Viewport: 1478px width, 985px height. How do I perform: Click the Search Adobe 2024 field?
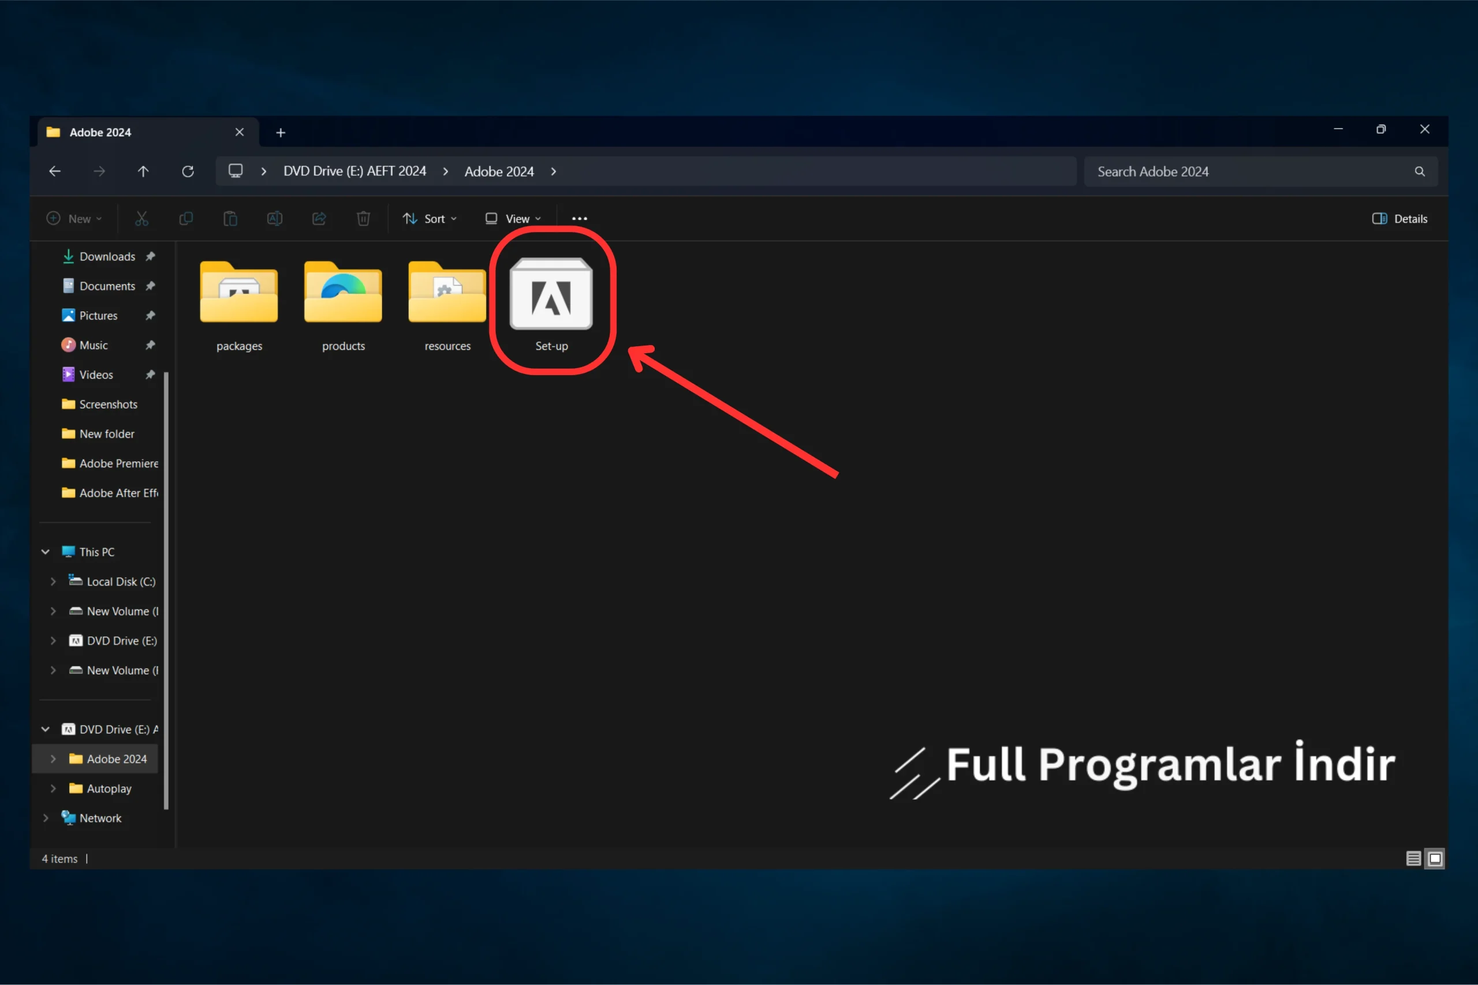1260,171
